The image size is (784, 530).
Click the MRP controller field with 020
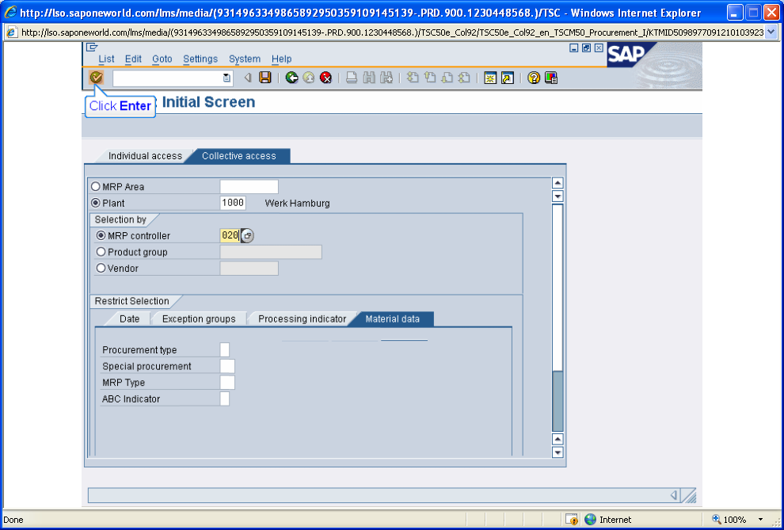tap(230, 235)
